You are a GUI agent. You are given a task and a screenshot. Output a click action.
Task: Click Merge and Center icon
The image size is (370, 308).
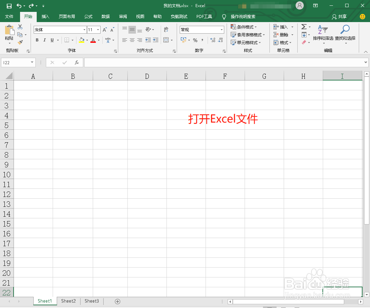click(166, 40)
